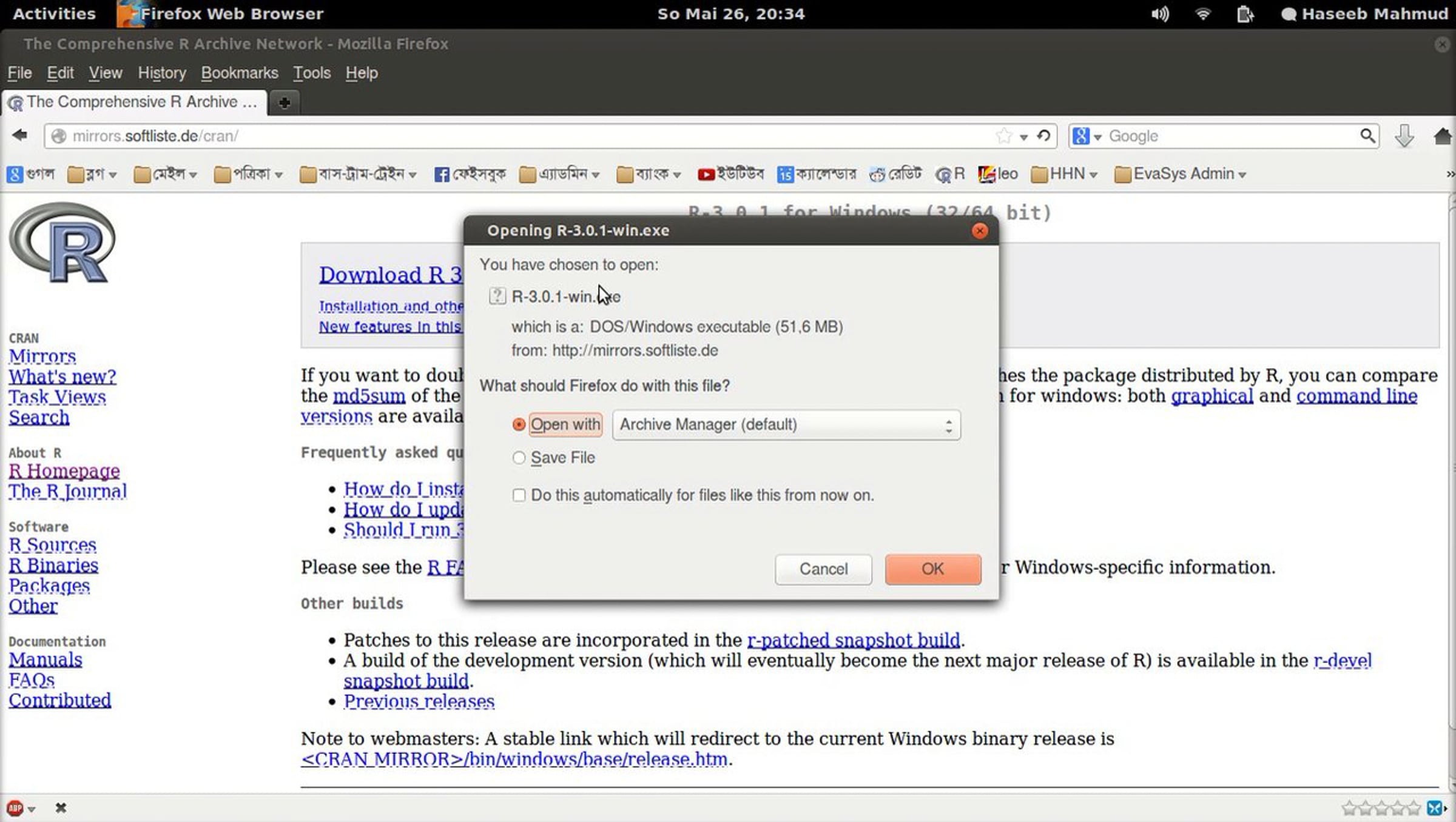Open the Edit menu

(x=60, y=73)
